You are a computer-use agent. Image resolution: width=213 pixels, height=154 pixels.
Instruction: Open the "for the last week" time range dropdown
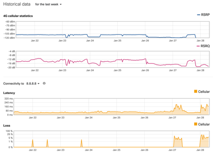(48, 4)
